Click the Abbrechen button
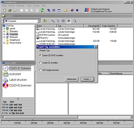 [x=71, y=79]
